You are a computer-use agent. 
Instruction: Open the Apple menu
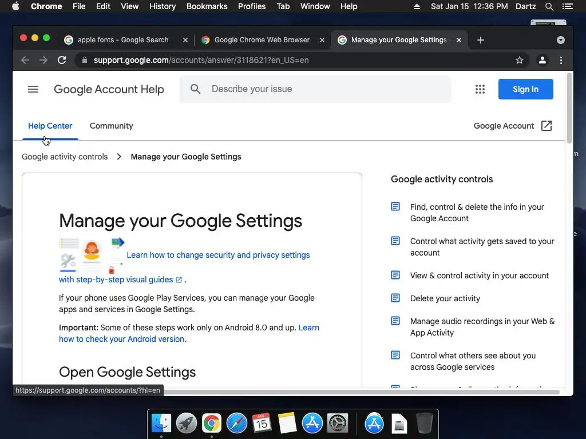15,6
